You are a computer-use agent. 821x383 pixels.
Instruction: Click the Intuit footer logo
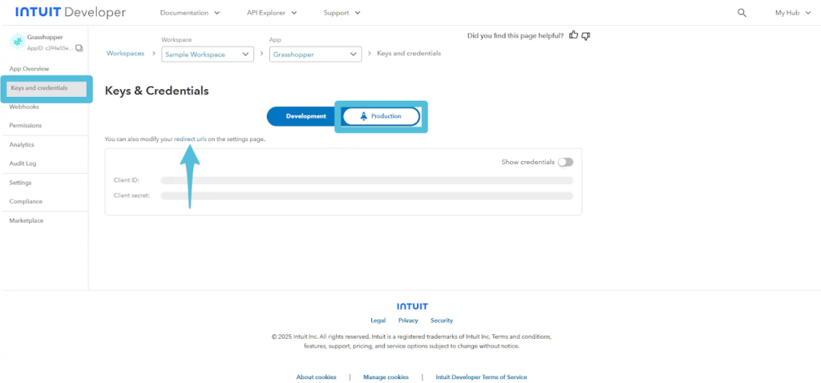pyautogui.click(x=412, y=306)
